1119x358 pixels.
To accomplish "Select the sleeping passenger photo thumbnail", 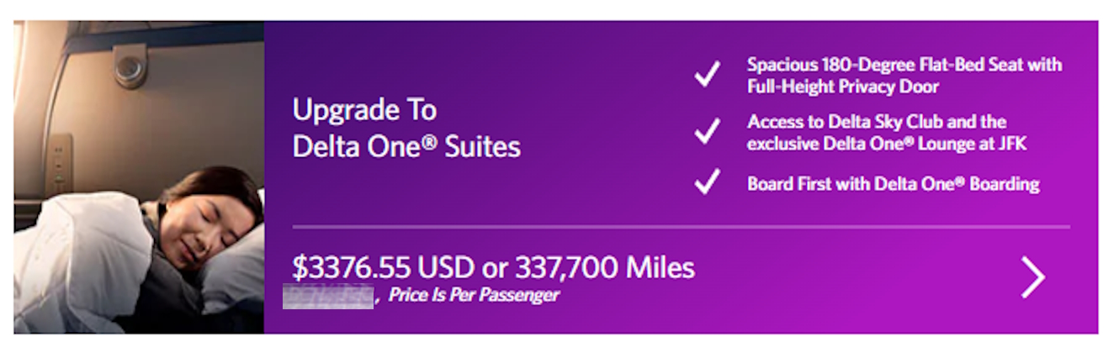I will [x=139, y=176].
